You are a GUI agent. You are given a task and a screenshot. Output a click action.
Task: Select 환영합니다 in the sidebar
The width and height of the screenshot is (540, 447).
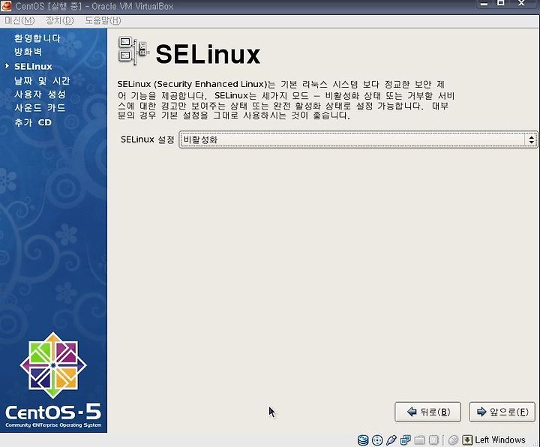tap(37, 38)
